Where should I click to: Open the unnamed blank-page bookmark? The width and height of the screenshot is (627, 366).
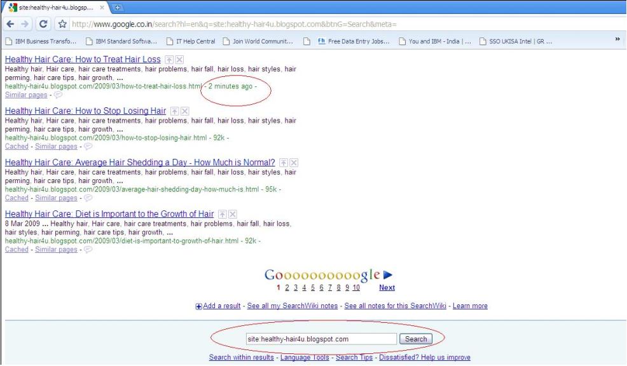click(x=307, y=41)
